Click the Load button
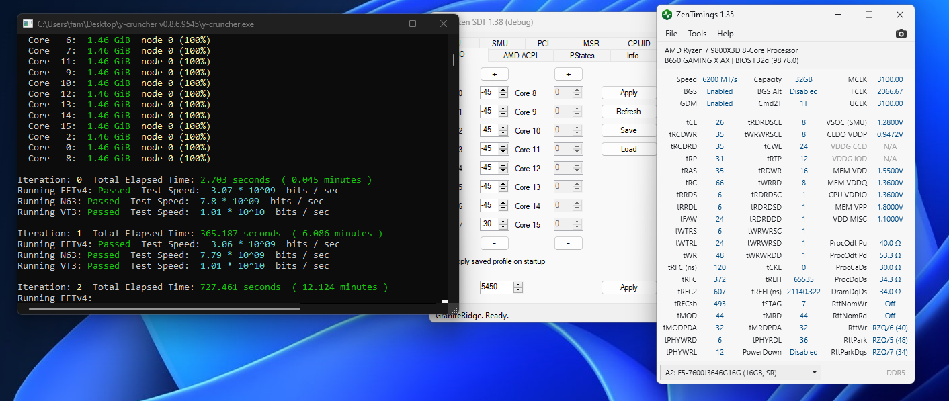Viewport: 949px width, 401px height. pos(628,149)
